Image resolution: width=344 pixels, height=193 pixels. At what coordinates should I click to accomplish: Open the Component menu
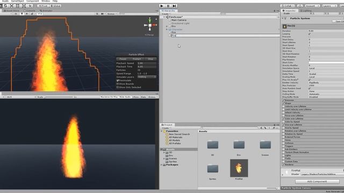pyautogui.click(x=32, y=1)
